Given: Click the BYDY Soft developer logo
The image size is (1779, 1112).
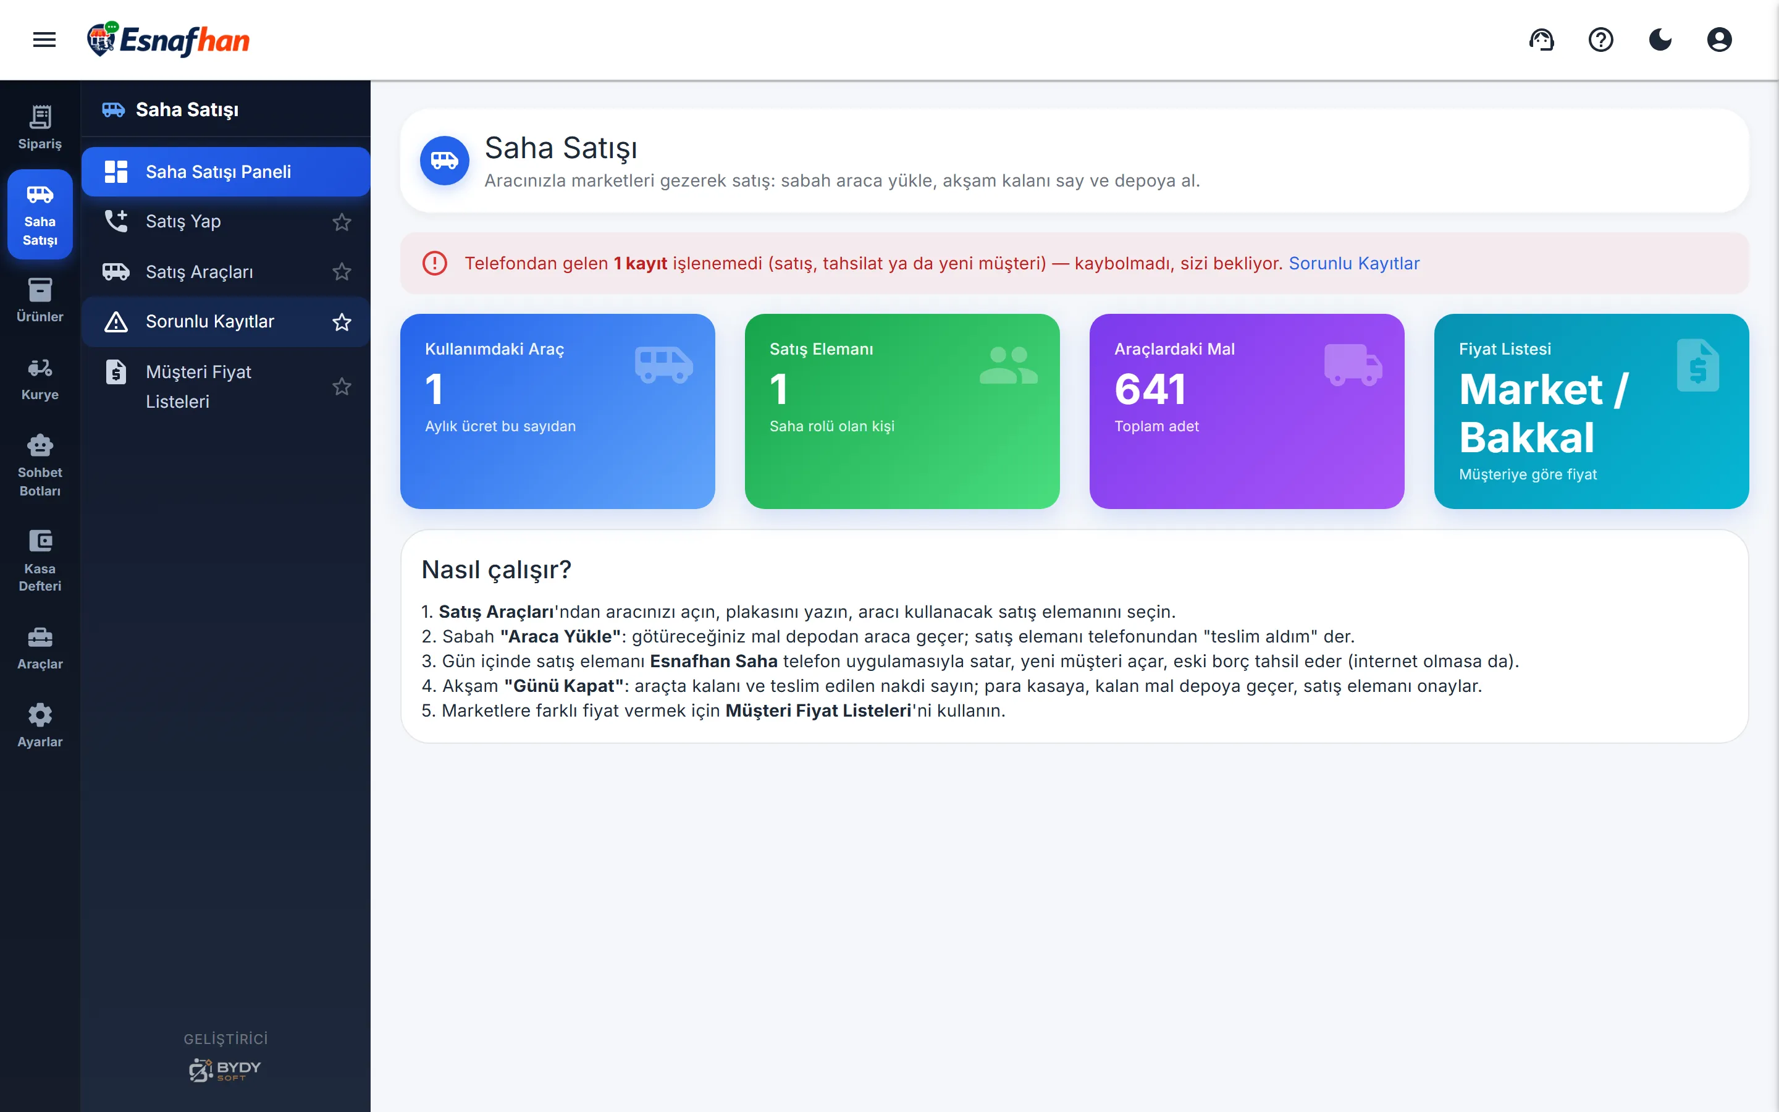Looking at the screenshot, I should point(224,1070).
